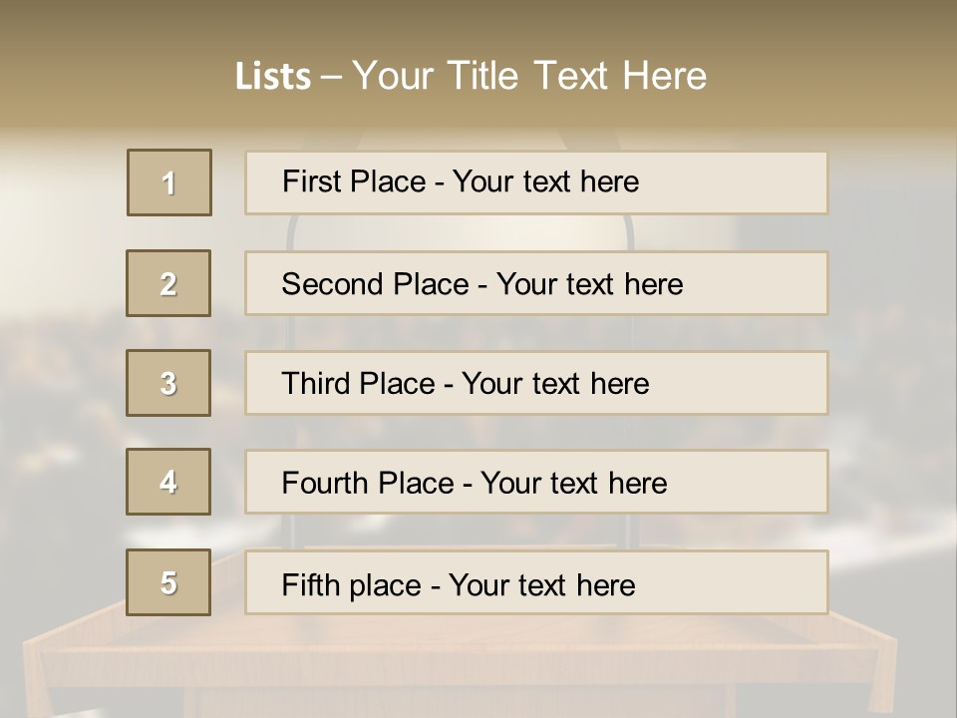The image size is (957, 718).
Task: Click the words 'Fourth Place' in fourth row
Action: tap(366, 484)
